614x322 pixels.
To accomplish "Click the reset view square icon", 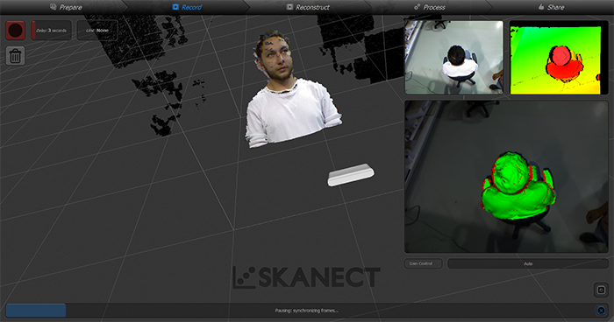I will [x=601, y=290].
